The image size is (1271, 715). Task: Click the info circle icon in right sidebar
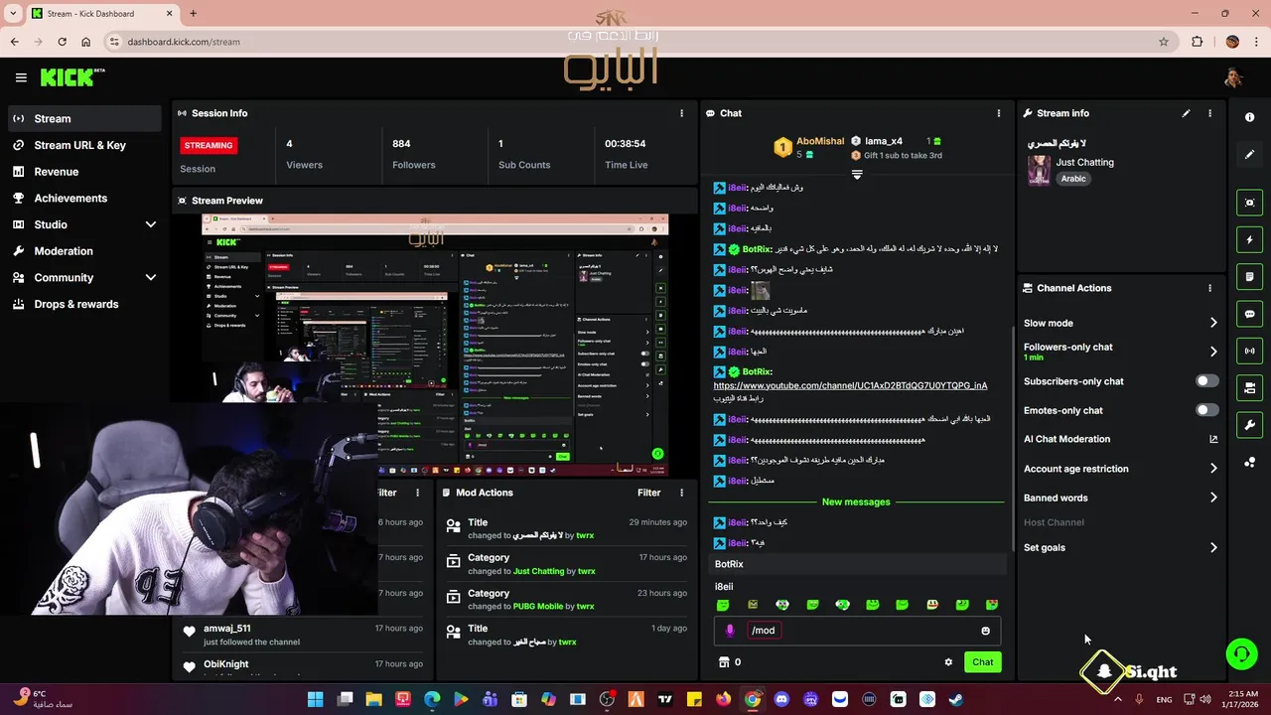click(1250, 117)
